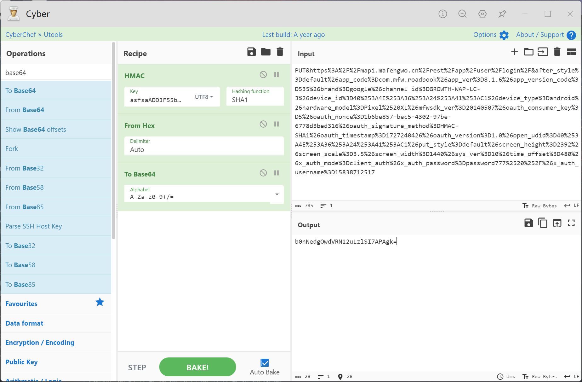Open file as input
The height and width of the screenshot is (382, 582).
click(543, 52)
